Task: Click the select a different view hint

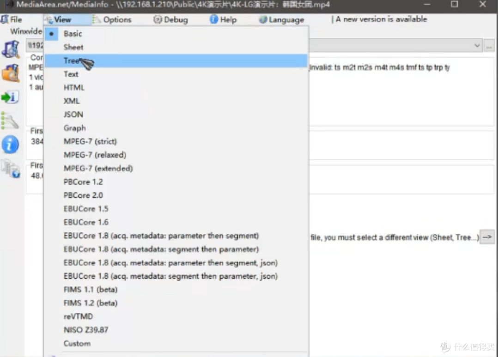Action: coord(395,237)
